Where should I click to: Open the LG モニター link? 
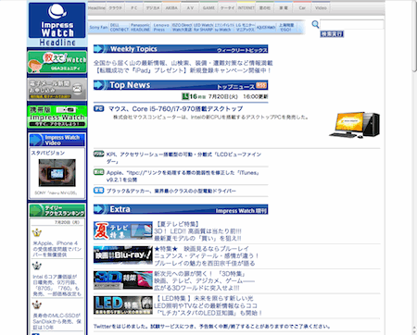pyautogui.click(x=246, y=27)
